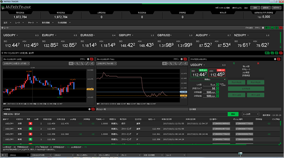Increase Lot数 with the stepper
The height and width of the screenshot is (158, 284).
(218, 84)
